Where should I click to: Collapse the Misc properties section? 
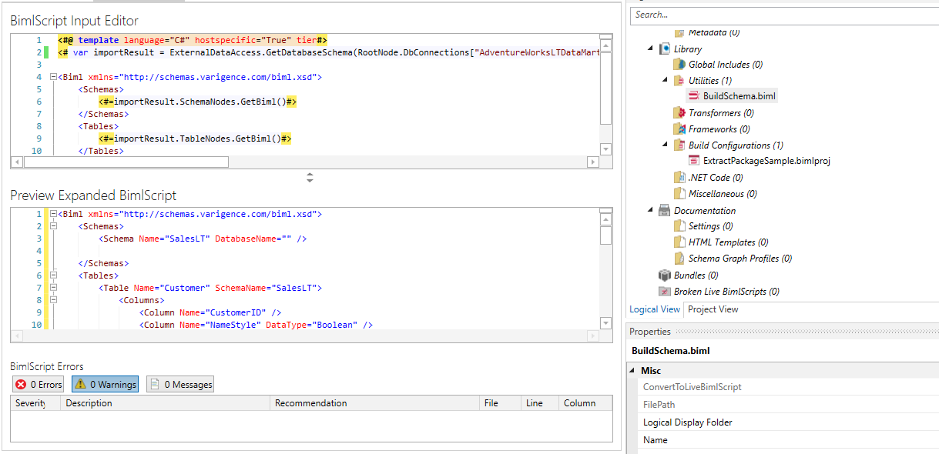tap(633, 371)
